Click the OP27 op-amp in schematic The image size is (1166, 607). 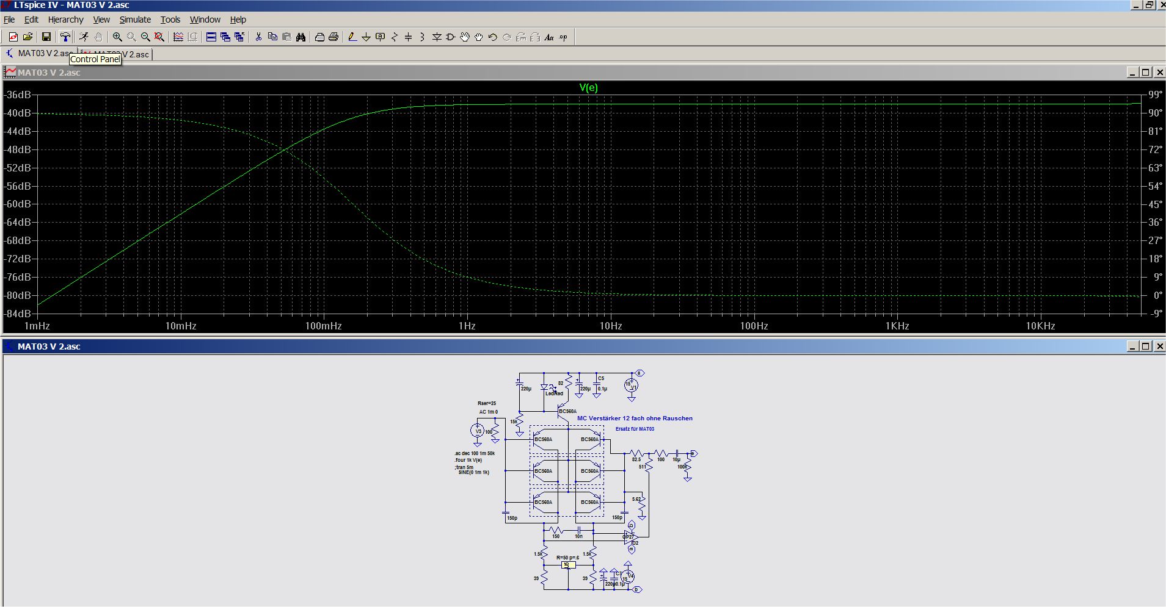(x=629, y=537)
